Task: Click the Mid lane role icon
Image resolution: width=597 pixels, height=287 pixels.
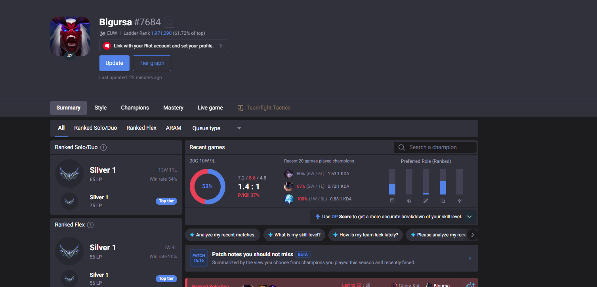Action: pyautogui.click(x=426, y=201)
